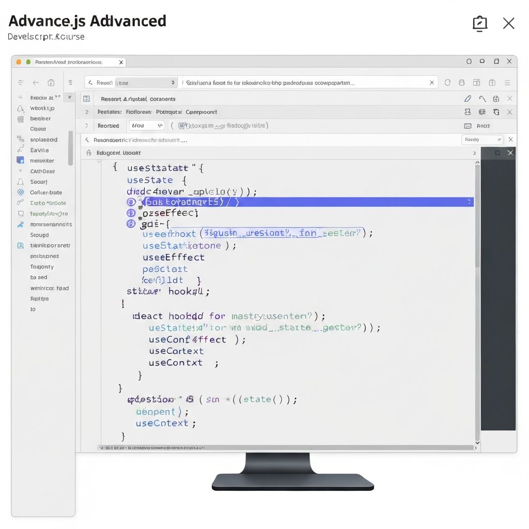Click the pencil icon on the Resort row
529x529 pixels.
point(468,99)
